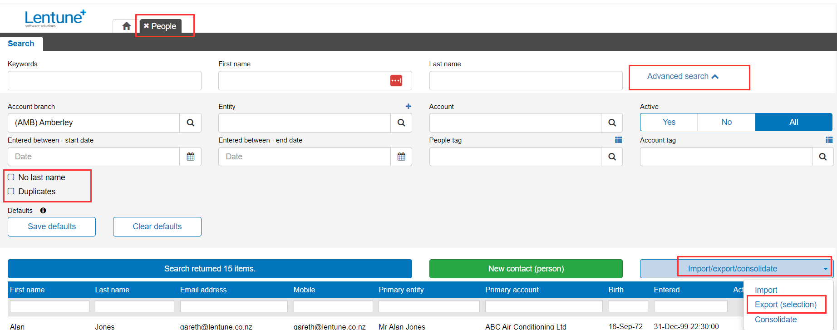Screen dimensions: 837x330
Task: Sort by Entered column header
Action: [667, 290]
